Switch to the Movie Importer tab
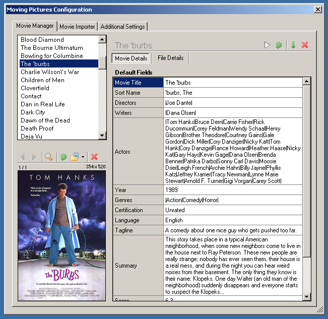Viewport: 328px width, 319px height. coord(77,27)
